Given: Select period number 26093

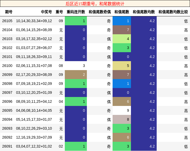Looking at the screenshot, I should coord(7,128).
